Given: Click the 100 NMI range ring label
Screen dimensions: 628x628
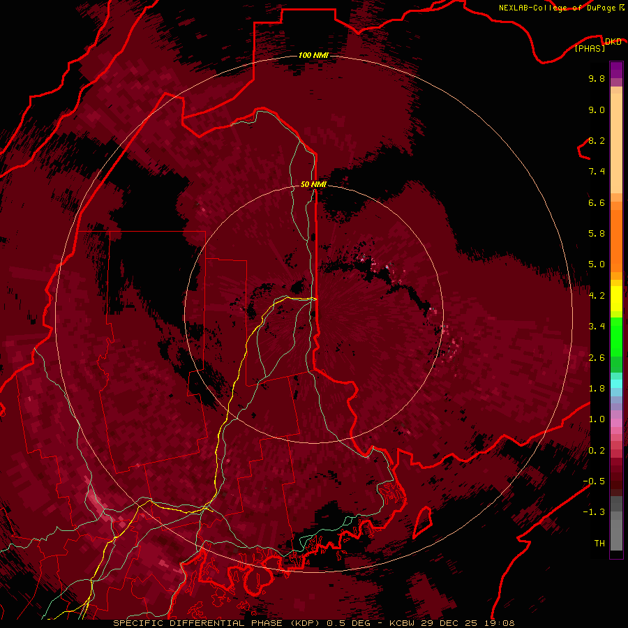Looking at the screenshot, I should point(313,55).
